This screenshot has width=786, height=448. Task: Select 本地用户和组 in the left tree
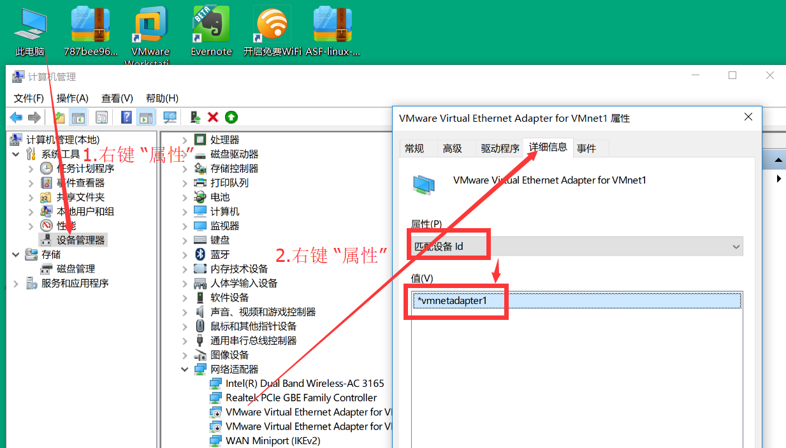click(85, 212)
